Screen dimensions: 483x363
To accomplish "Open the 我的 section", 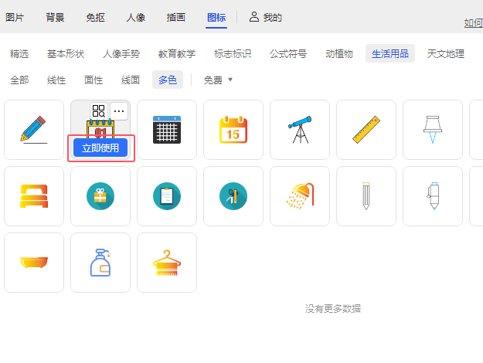I will 265,17.
